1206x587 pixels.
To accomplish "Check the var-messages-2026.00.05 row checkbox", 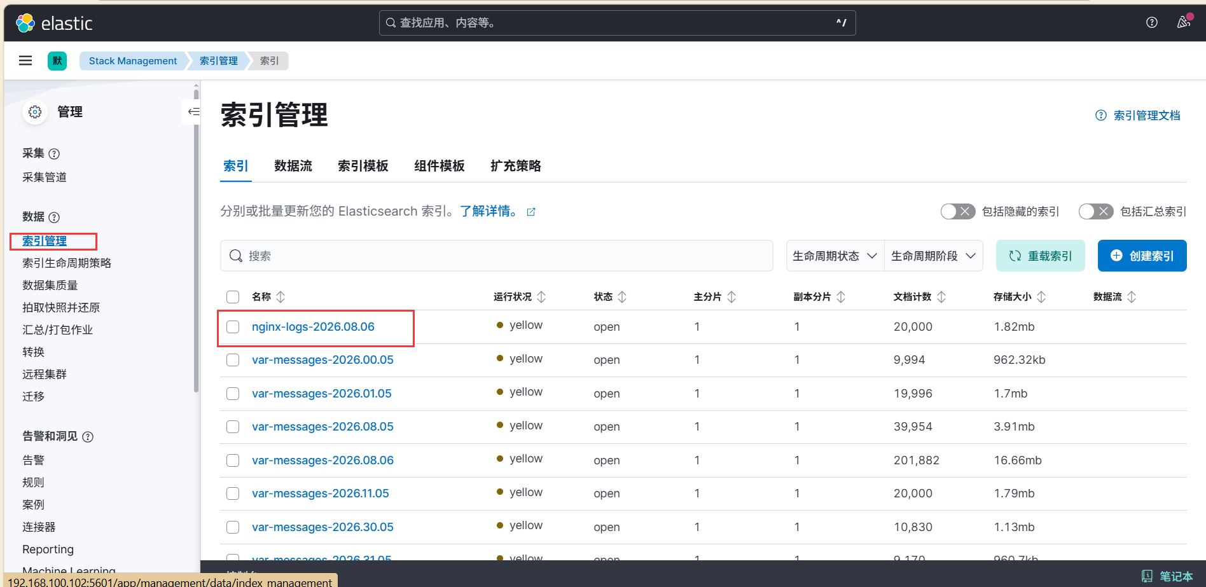I will point(233,360).
